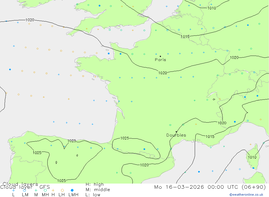Click the orange circle LH legend symbol

tap(62, 190)
